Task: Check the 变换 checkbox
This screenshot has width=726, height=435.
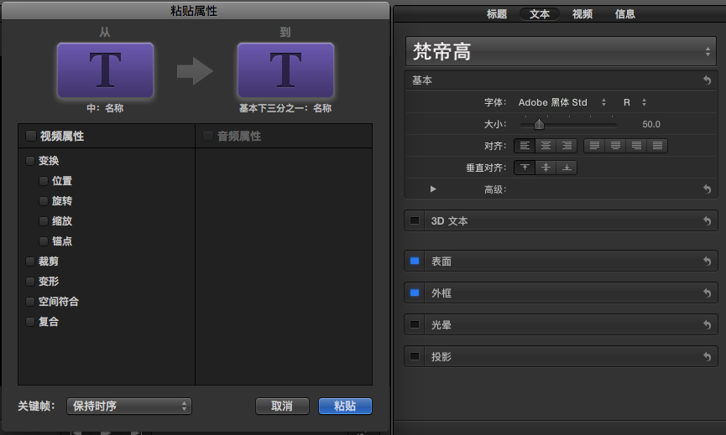Action: coord(30,161)
